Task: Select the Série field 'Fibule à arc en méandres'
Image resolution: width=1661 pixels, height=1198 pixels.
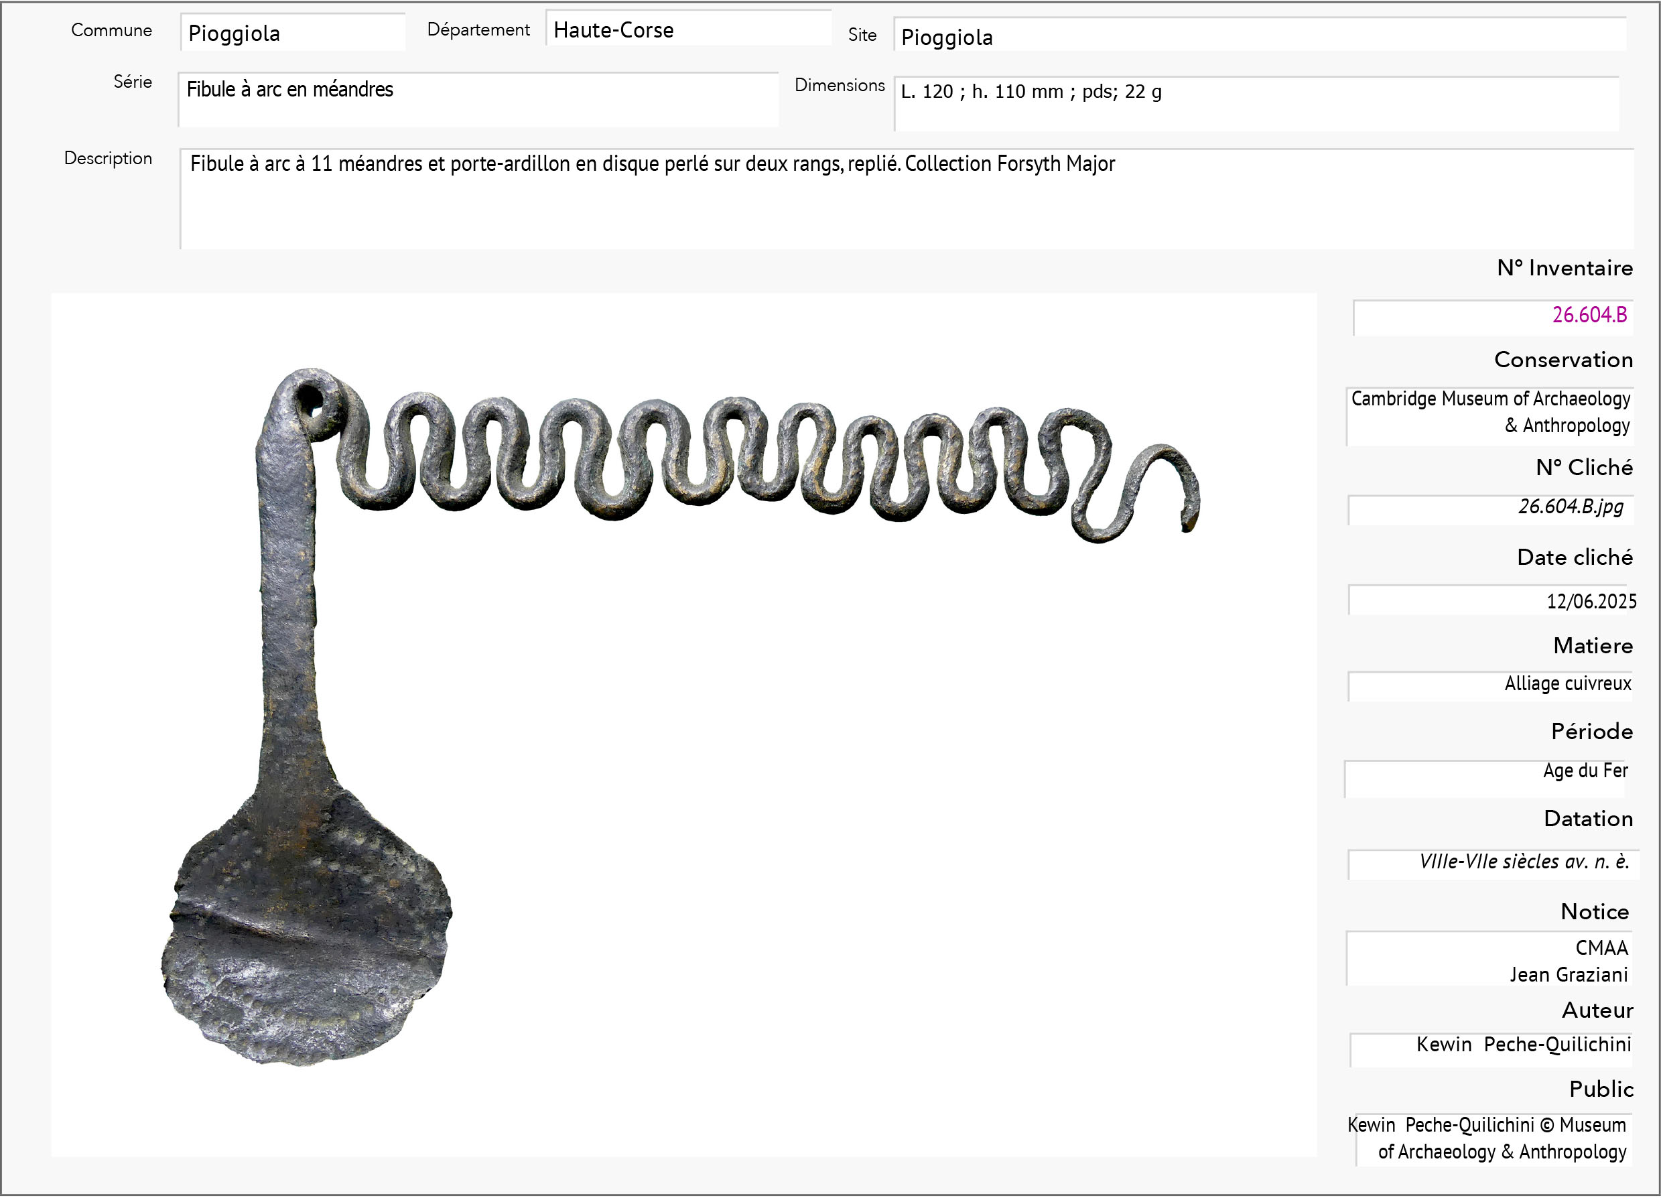Action: [478, 100]
